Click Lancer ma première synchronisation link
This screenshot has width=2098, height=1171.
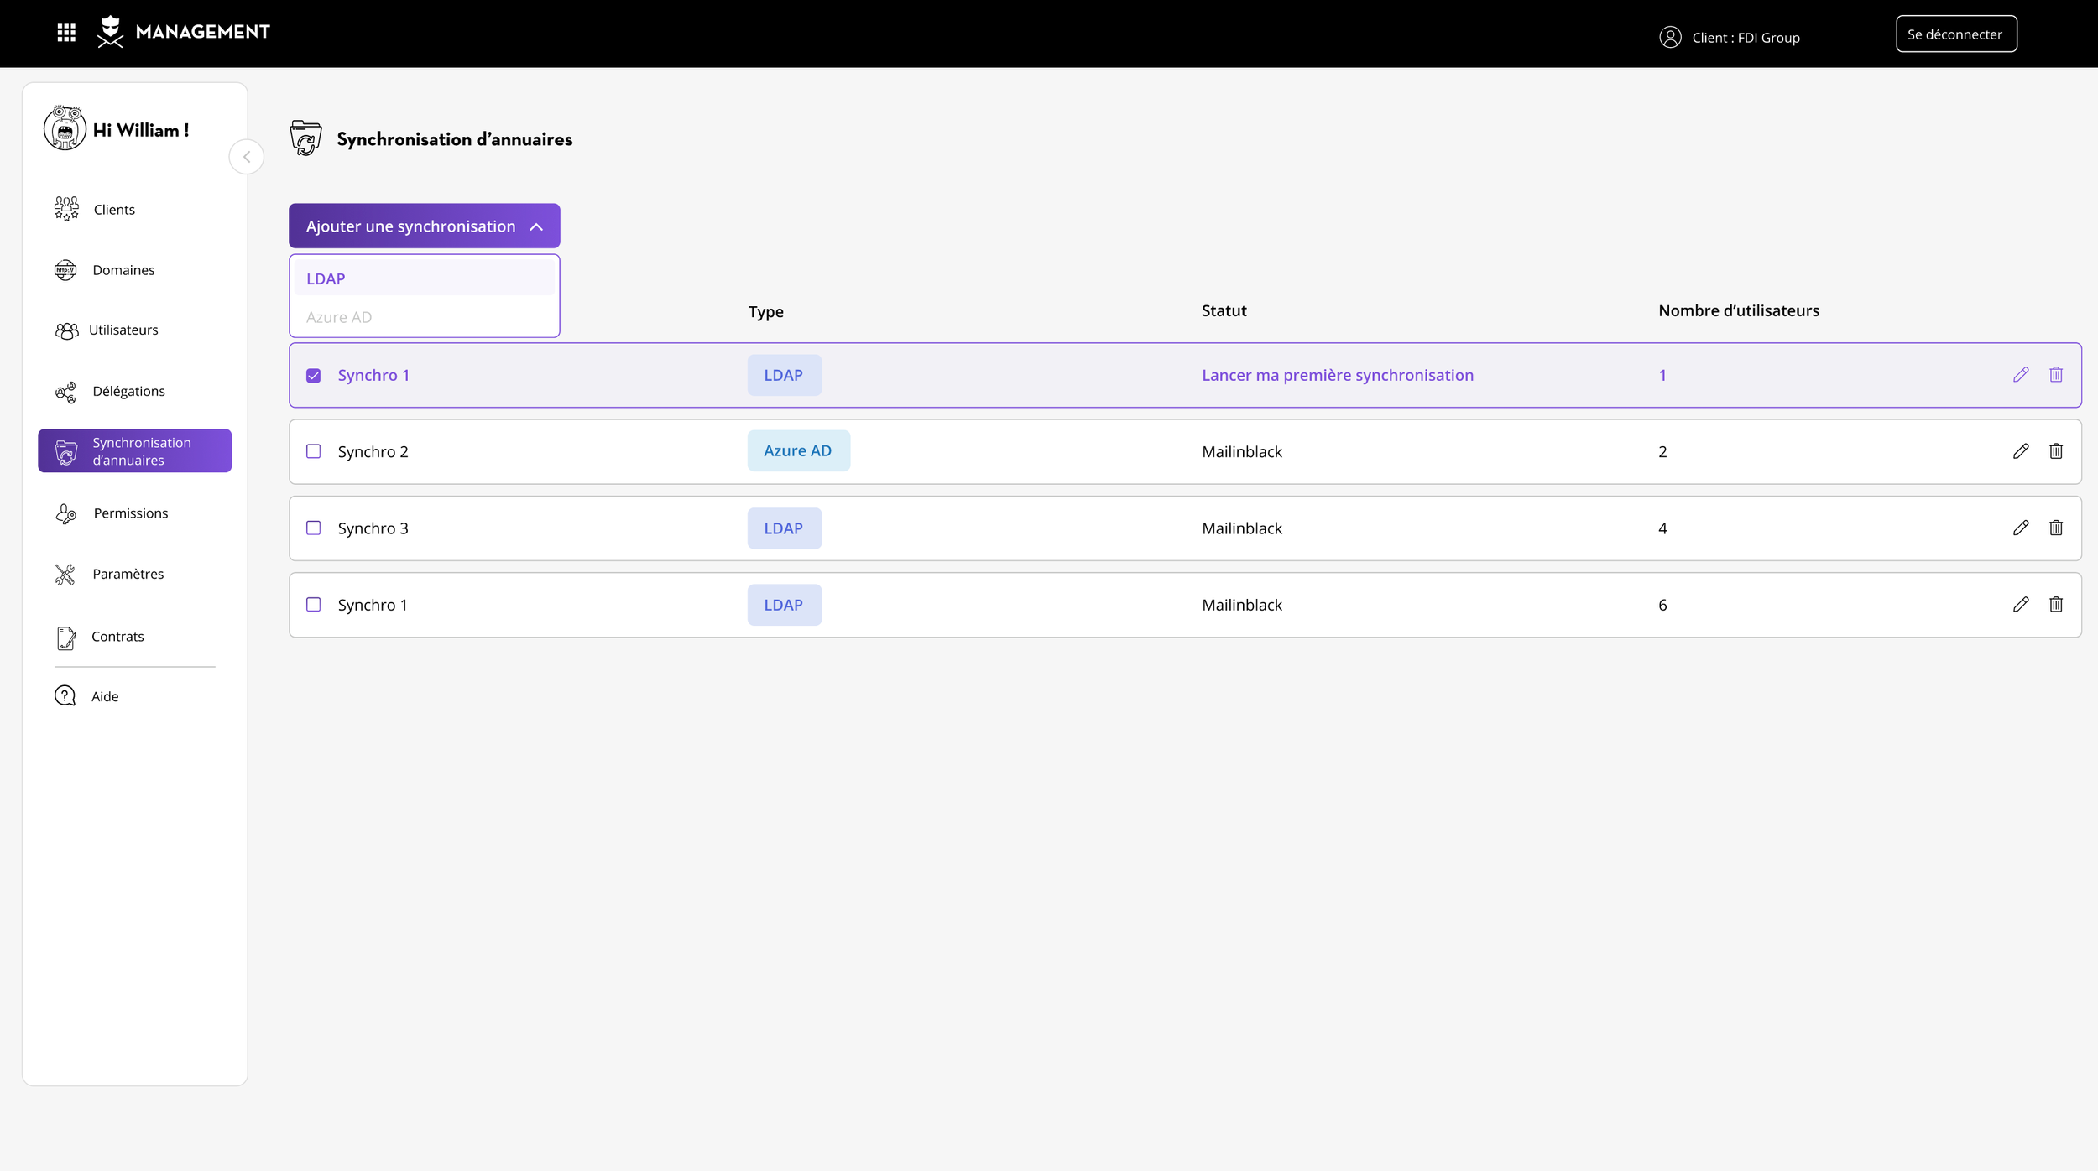click(x=1337, y=375)
